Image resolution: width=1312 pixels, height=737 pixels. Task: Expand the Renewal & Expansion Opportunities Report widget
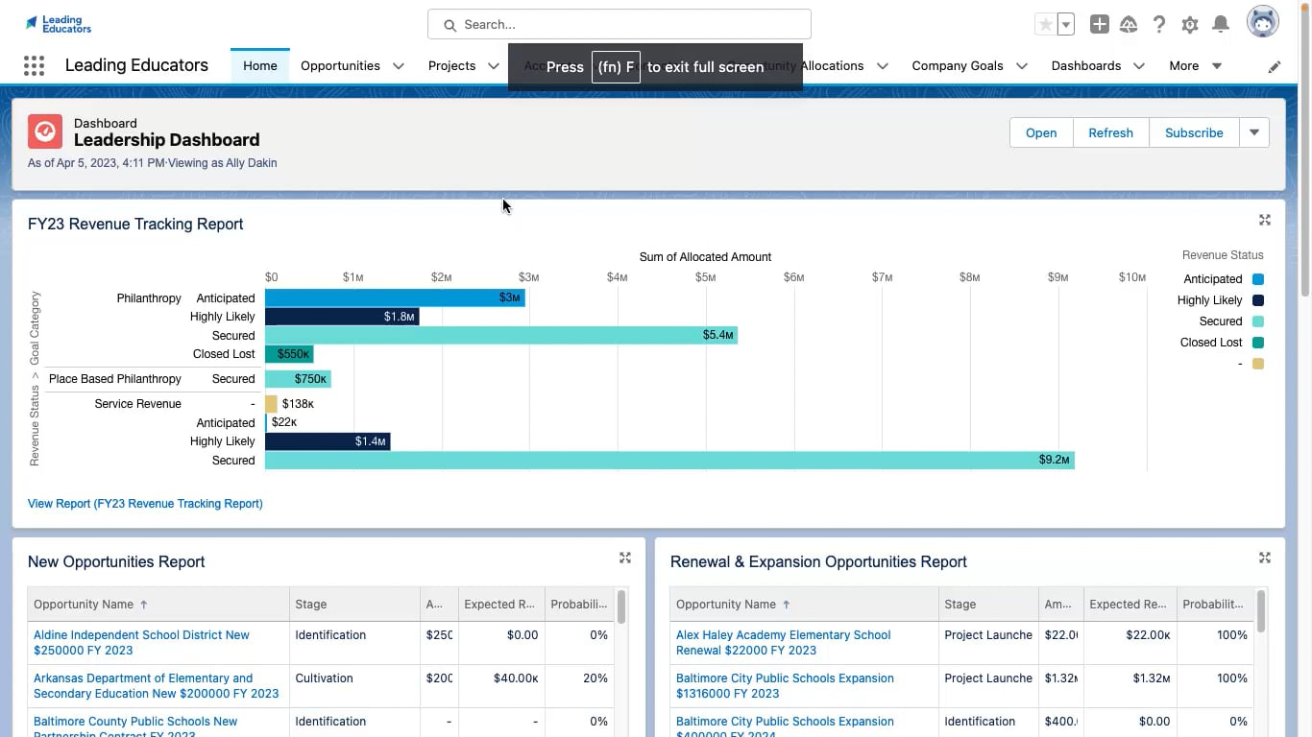[x=1265, y=558]
